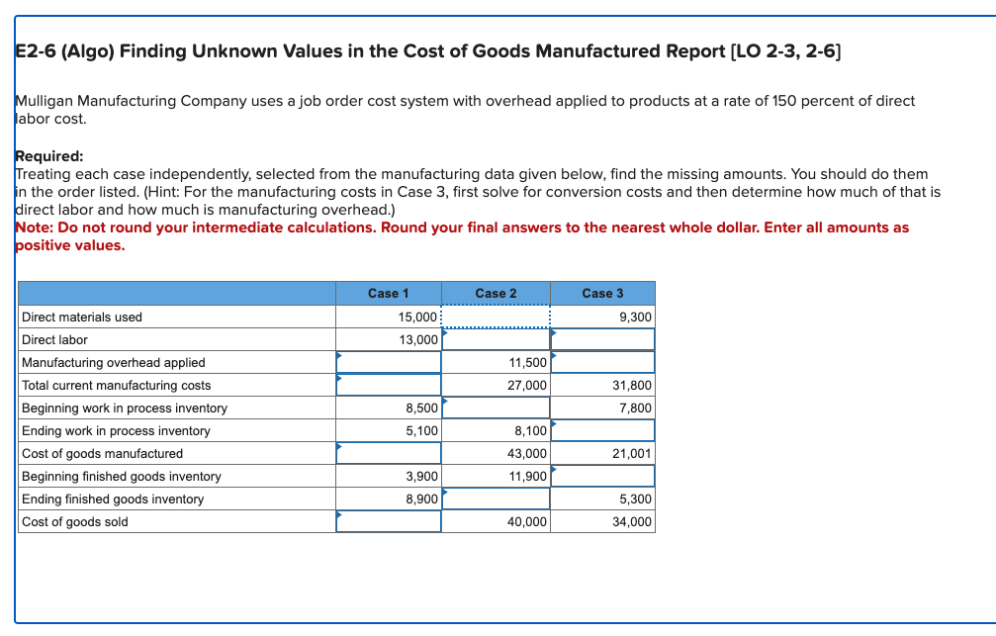996x636 pixels.
Task: Click the Case 1 column header
Action: click(x=388, y=294)
